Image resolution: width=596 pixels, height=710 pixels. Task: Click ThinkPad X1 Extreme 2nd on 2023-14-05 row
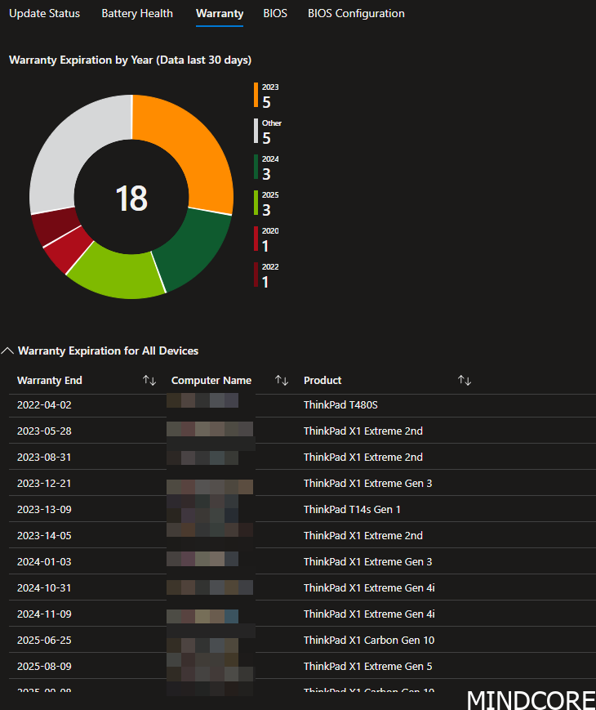(x=363, y=536)
